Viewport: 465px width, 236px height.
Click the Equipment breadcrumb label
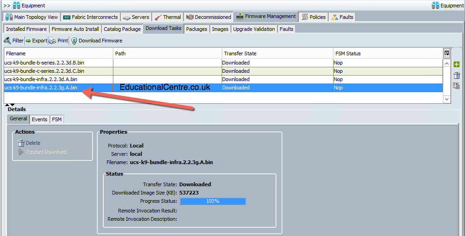pos(33,6)
